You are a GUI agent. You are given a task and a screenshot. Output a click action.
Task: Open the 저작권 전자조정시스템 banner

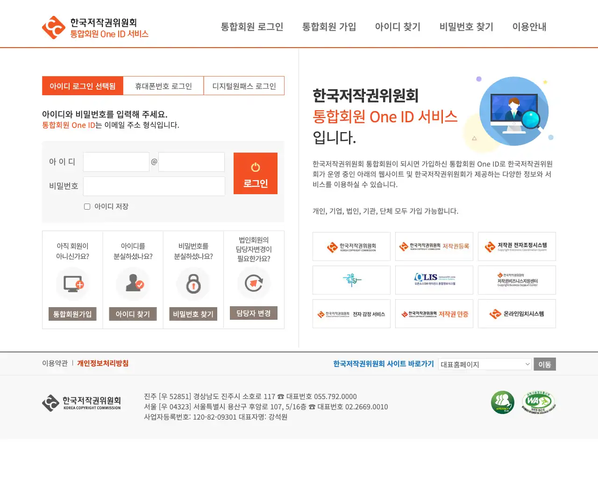pos(517,246)
